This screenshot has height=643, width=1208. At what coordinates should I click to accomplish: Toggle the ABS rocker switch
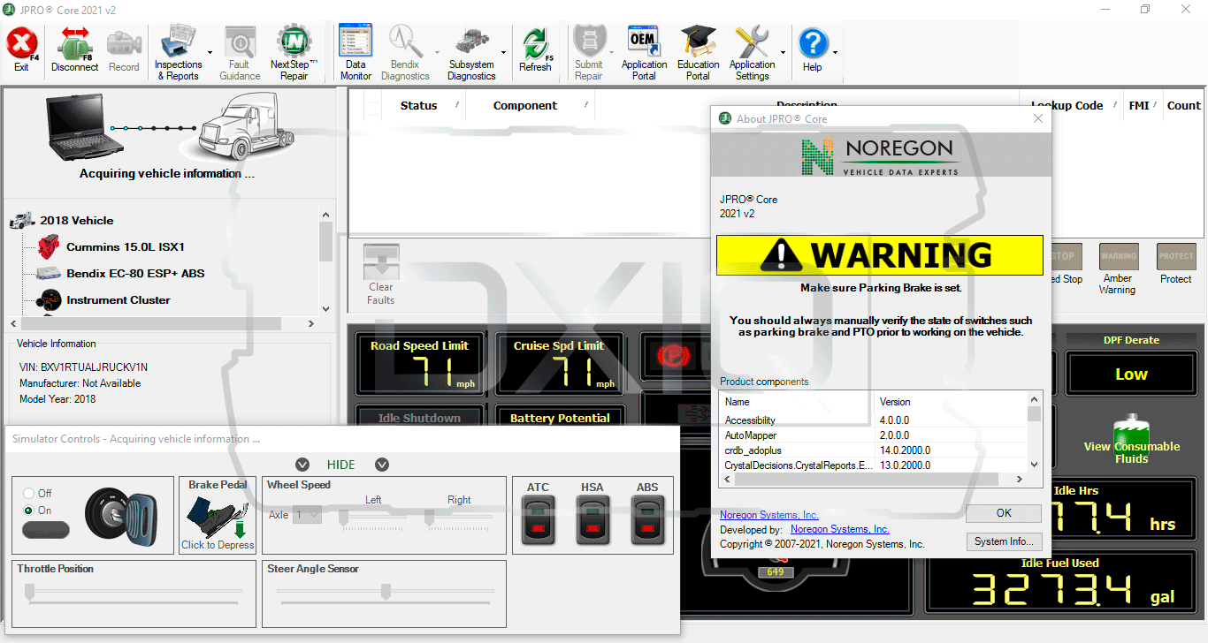click(647, 519)
